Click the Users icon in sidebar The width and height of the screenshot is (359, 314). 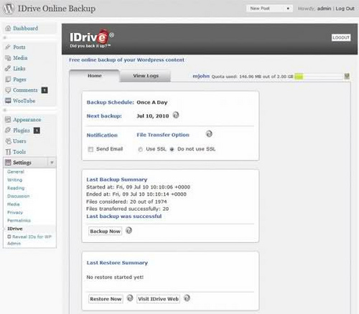tap(8, 141)
